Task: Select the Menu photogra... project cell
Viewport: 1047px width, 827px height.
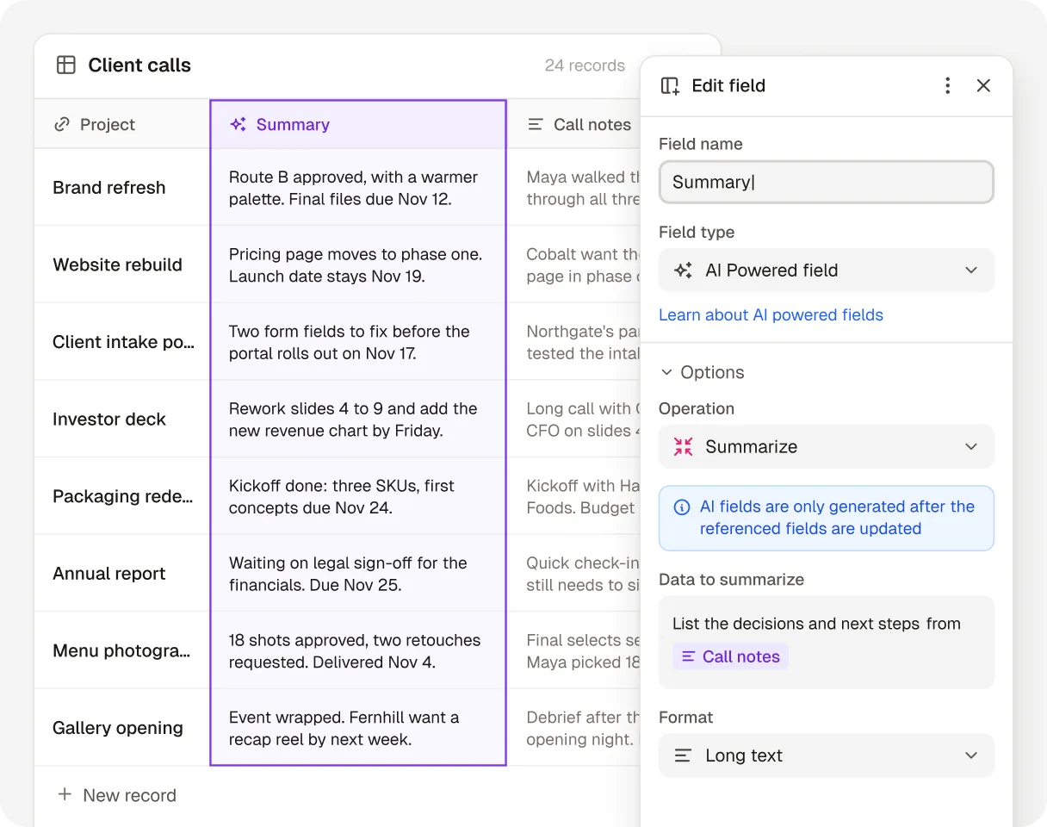Action: click(122, 650)
